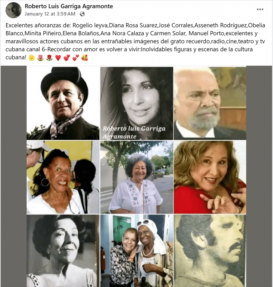Open the watermarked black-and-white woman portrait
The width and height of the screenshot is (273, 287).
[x=137, y=103]
